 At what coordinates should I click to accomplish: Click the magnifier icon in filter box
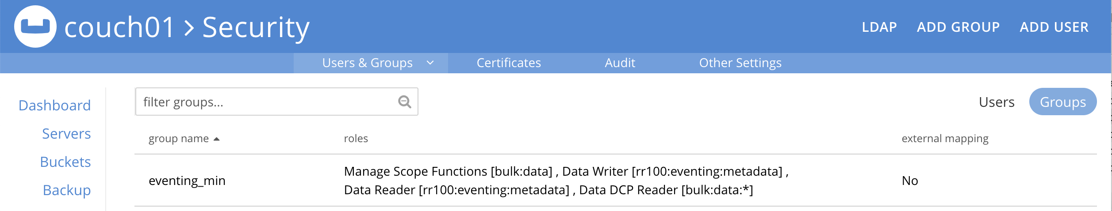point(404,102)
